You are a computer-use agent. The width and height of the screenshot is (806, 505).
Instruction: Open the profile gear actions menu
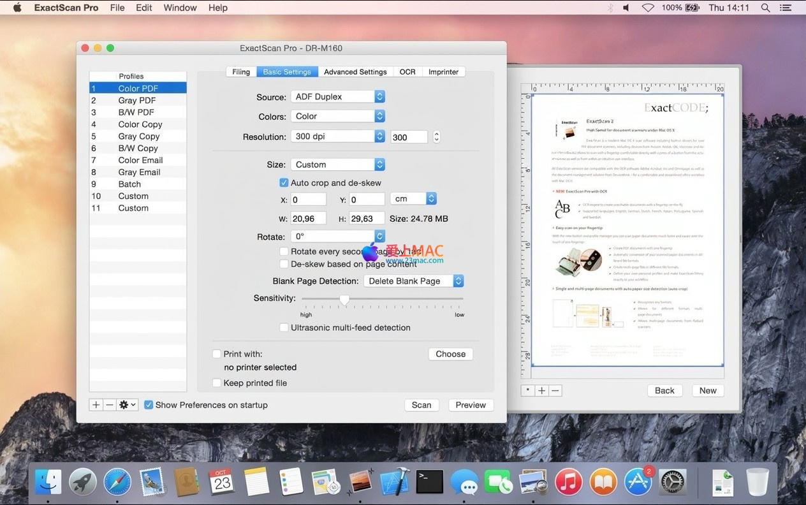click(x=128, y=405)
